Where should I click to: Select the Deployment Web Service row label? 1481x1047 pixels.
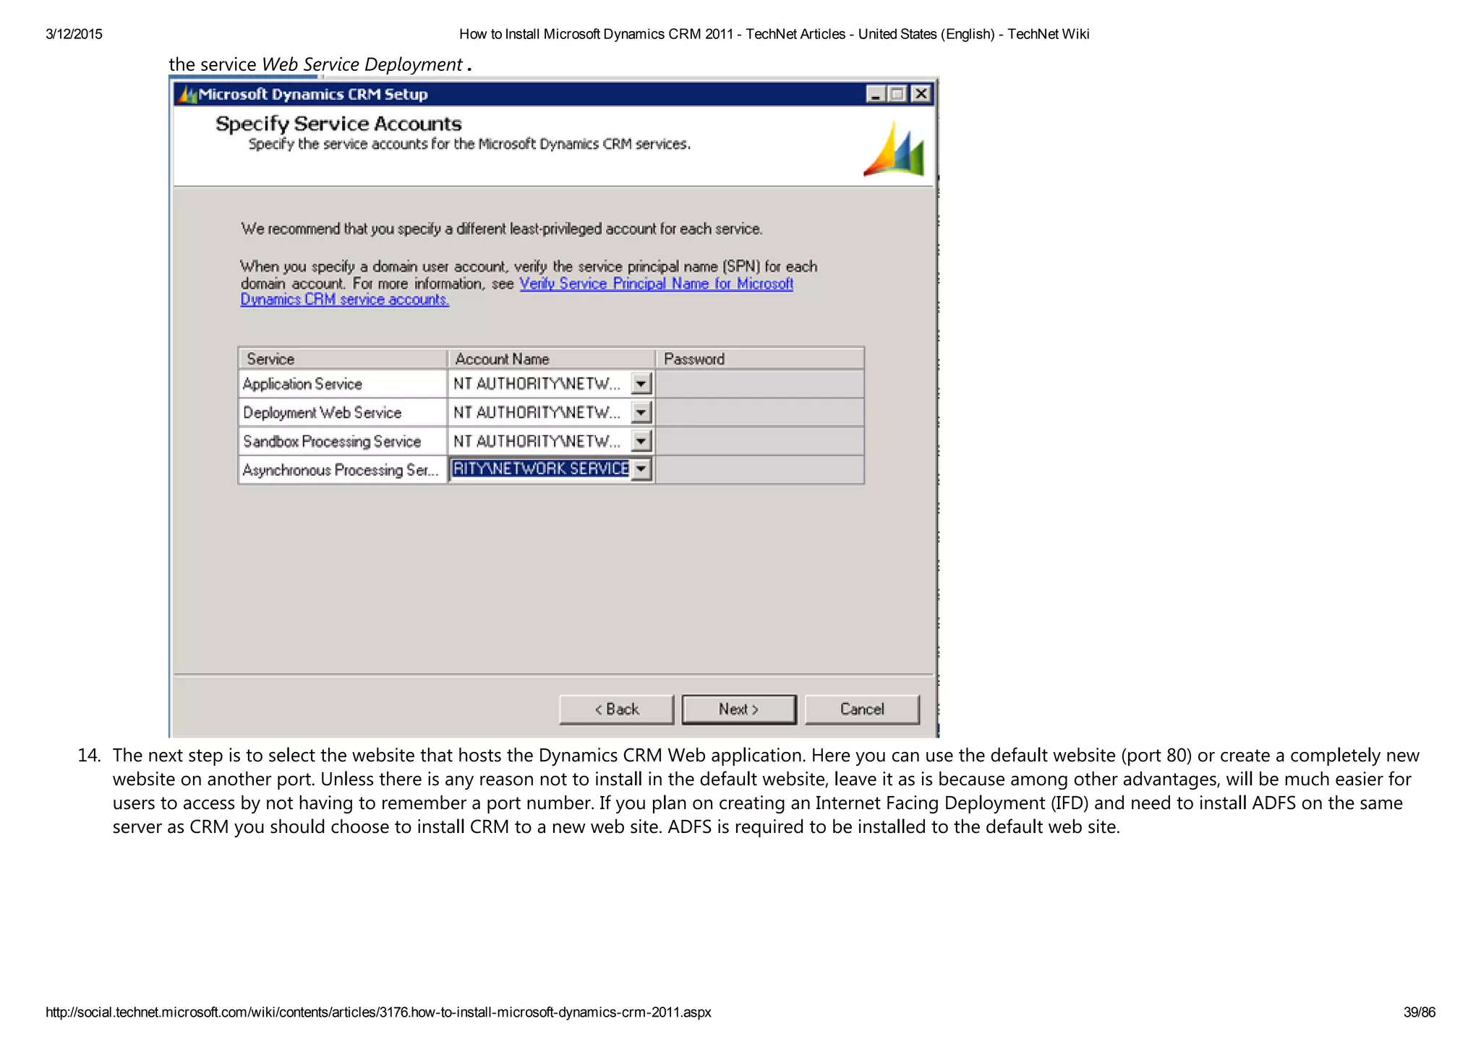click(x=322, y=413)
